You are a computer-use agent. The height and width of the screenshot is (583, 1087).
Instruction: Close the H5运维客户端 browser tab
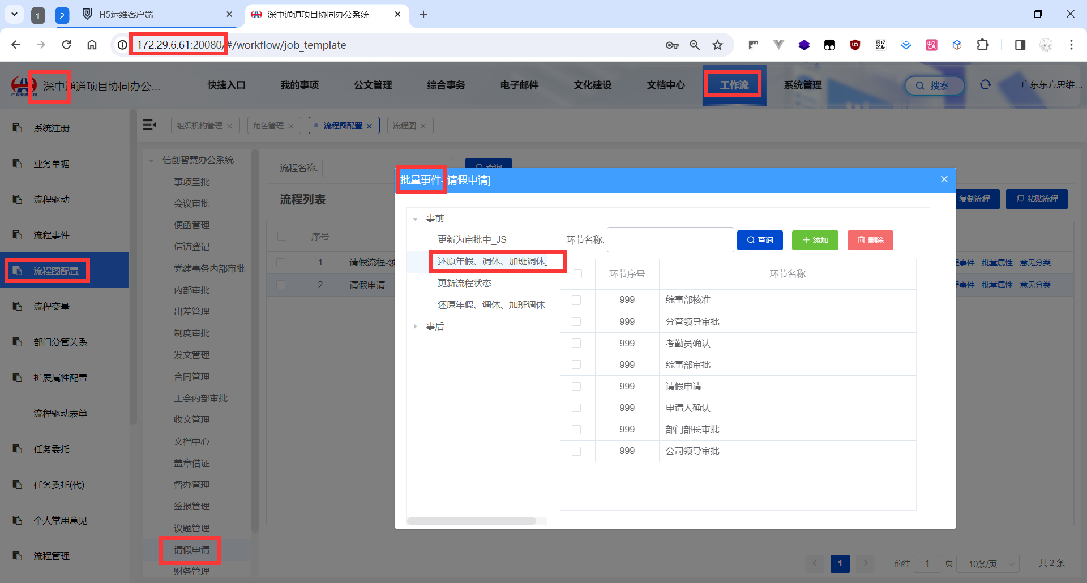[229, 14]
